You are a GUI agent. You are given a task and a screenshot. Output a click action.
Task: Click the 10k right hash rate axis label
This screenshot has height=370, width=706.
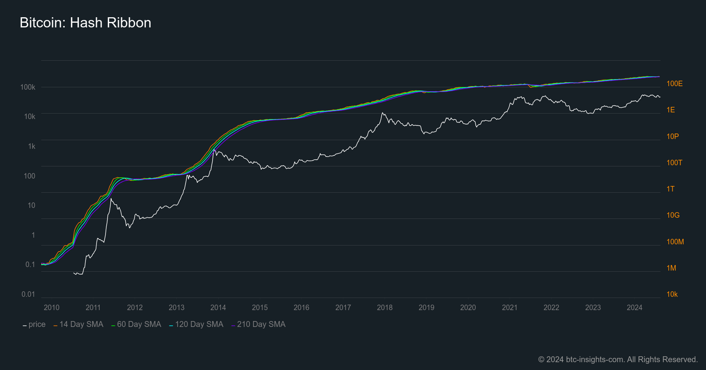672,294
